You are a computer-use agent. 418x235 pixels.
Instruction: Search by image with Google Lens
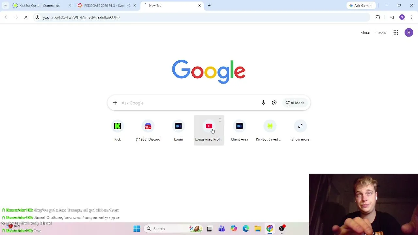click(x=274, y=103)
